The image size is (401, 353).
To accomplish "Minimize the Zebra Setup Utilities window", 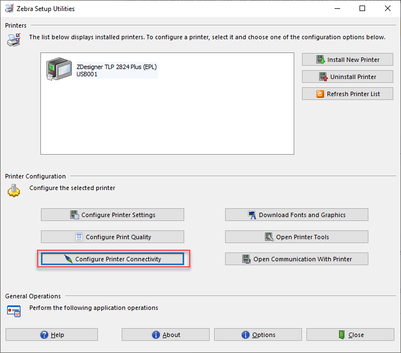I will pos(337,8).
